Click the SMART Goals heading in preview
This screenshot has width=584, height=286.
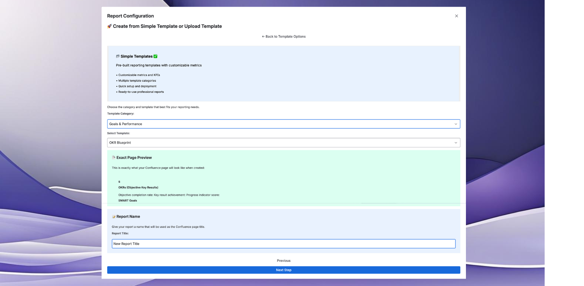click(x=128, y=201)
